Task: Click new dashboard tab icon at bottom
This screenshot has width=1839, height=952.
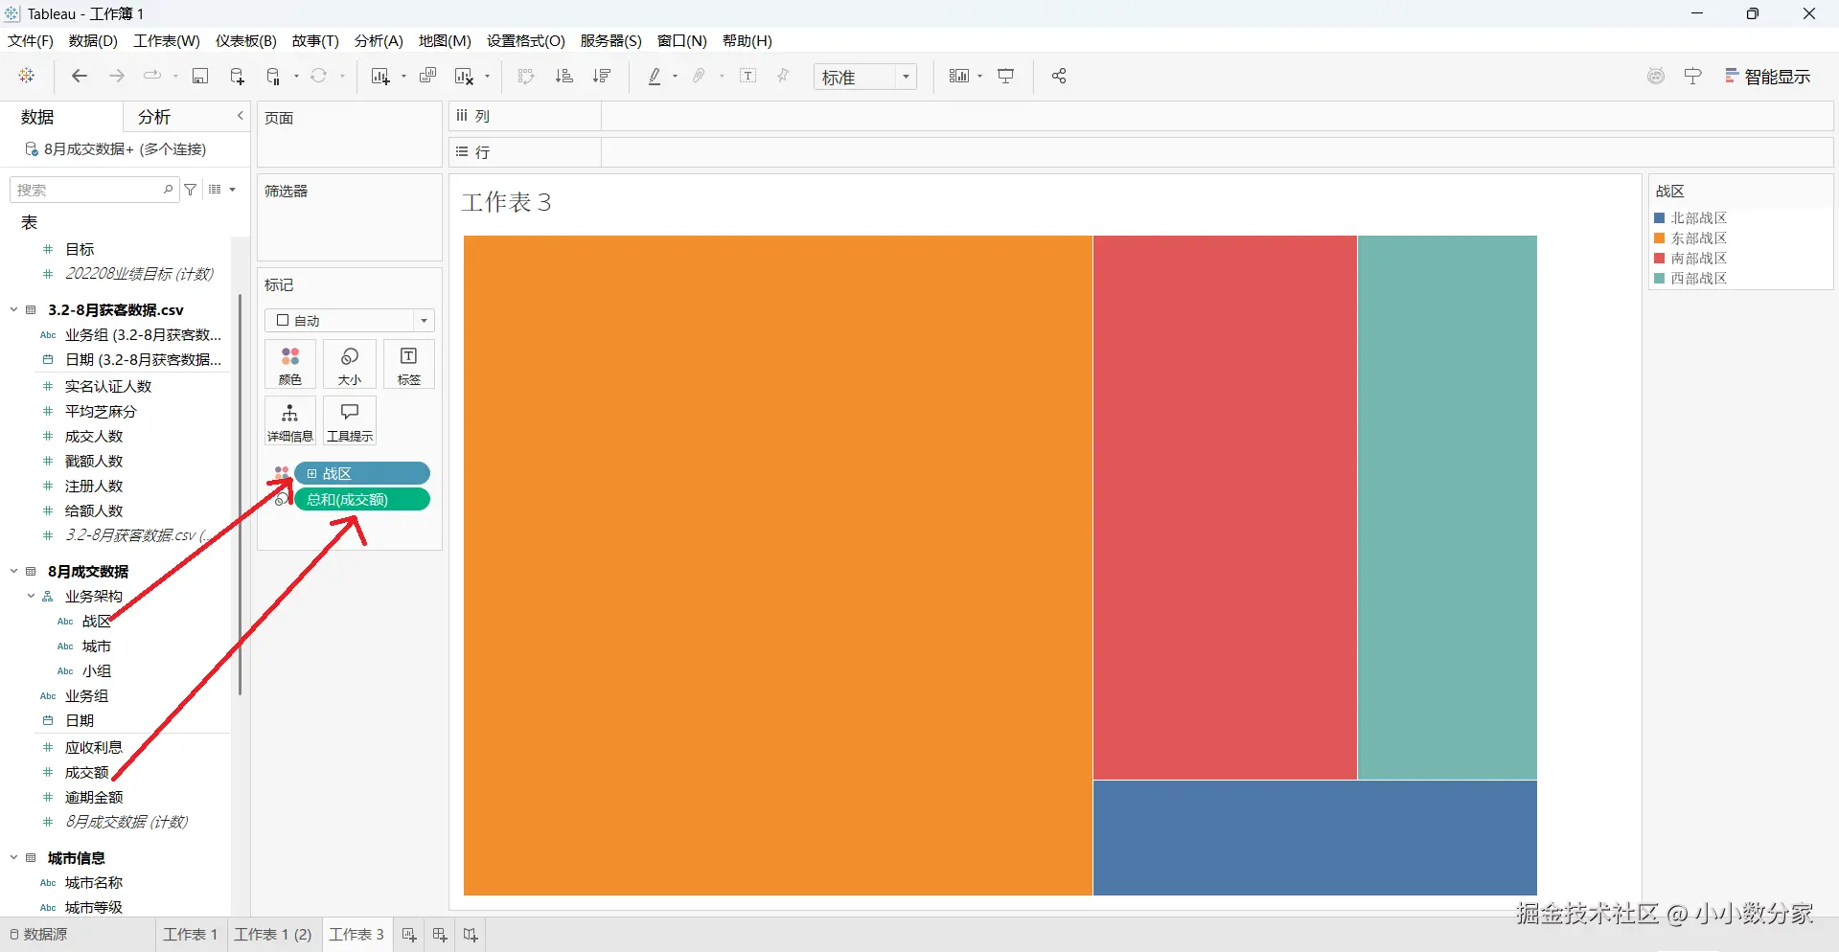Action: (440, 935)
